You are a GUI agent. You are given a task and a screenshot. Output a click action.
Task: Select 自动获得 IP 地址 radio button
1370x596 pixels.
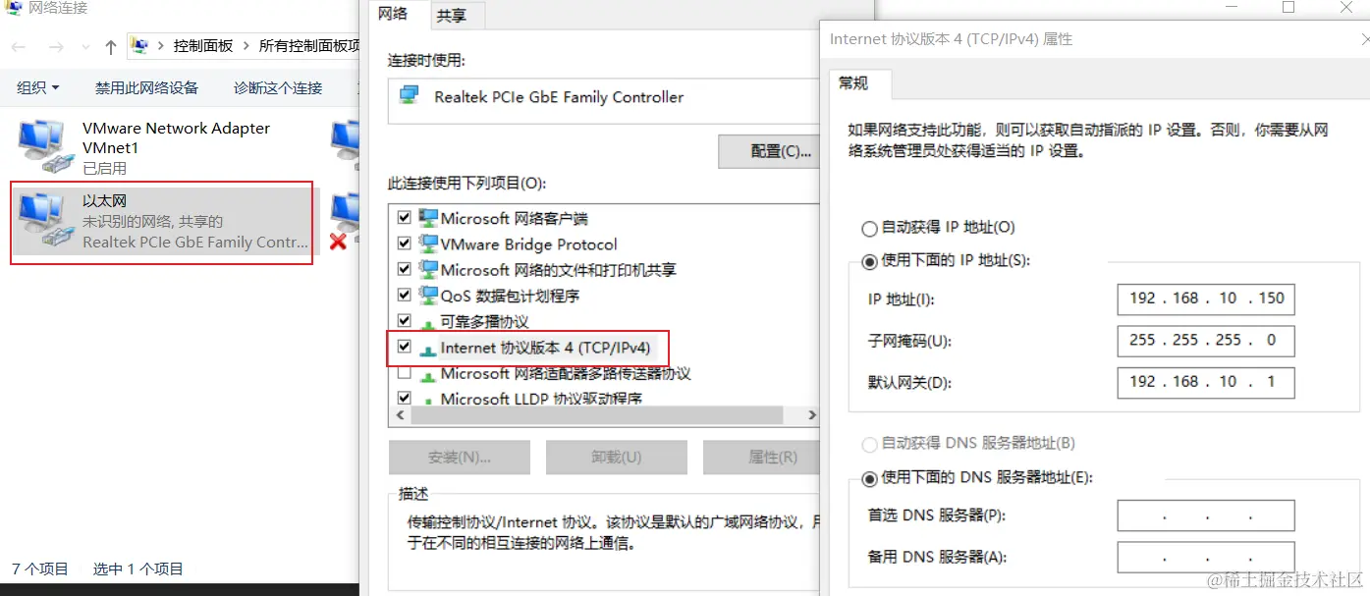pyautogui.click(x=869, y=229)
